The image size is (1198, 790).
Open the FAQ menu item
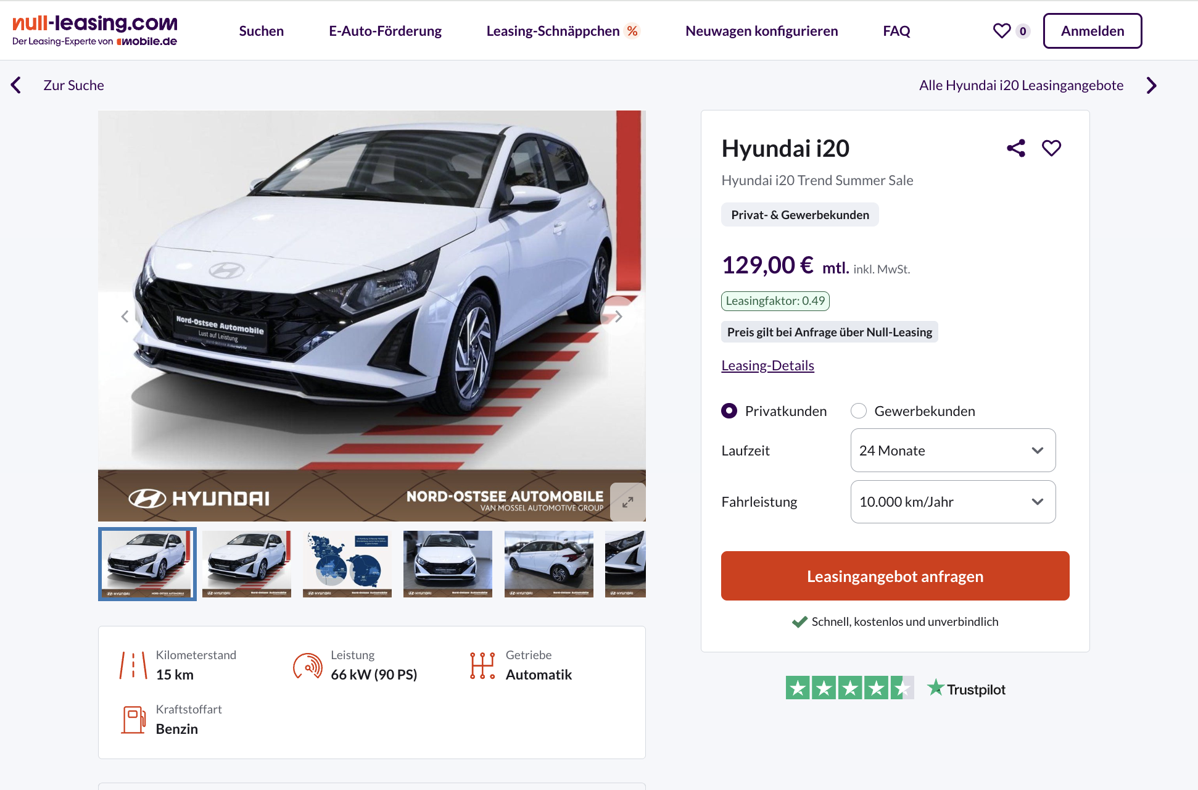(x=896, y=31)
